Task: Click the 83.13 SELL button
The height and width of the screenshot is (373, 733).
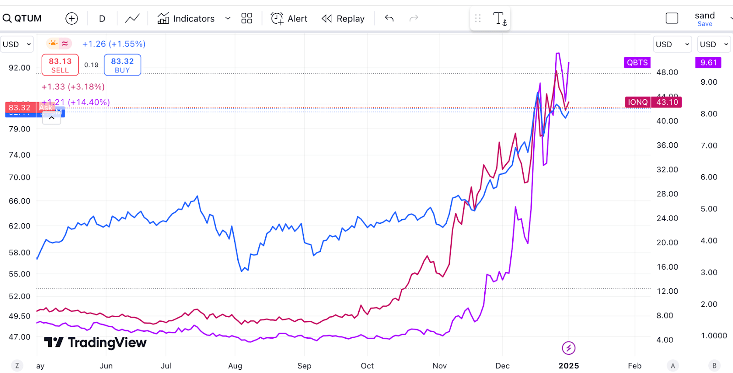Action: point(60,65)
